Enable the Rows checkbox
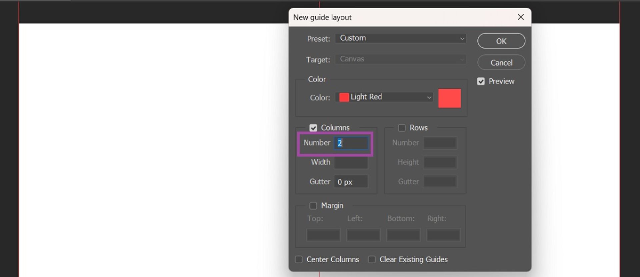 click(402, 128)
